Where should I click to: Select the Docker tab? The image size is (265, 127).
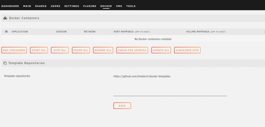(x=106, y=6)
